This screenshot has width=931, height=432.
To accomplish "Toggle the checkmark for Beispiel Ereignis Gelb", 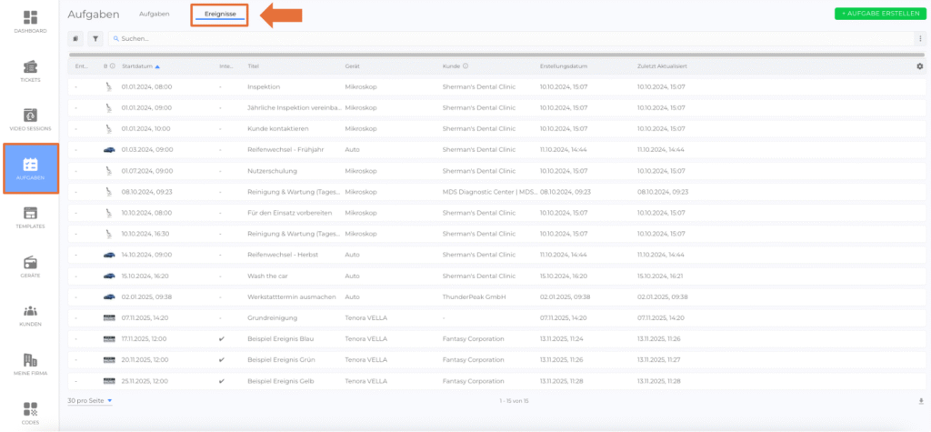I will pos(221,381).
